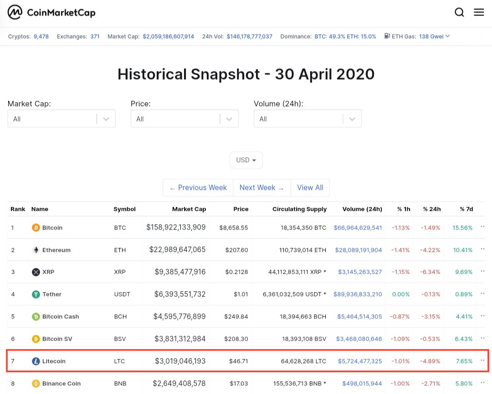
Task: Click the CoinMarketCap logo
Action: point(51,13)
